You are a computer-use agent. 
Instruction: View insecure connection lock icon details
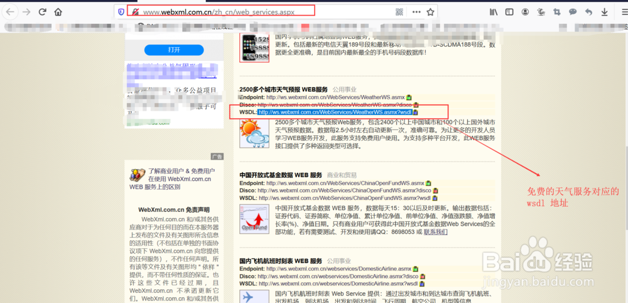[x=136, y=12]
